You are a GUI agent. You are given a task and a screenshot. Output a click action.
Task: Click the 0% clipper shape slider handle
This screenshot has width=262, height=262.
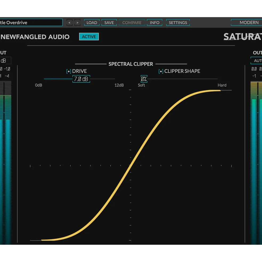tap(144, 79)
